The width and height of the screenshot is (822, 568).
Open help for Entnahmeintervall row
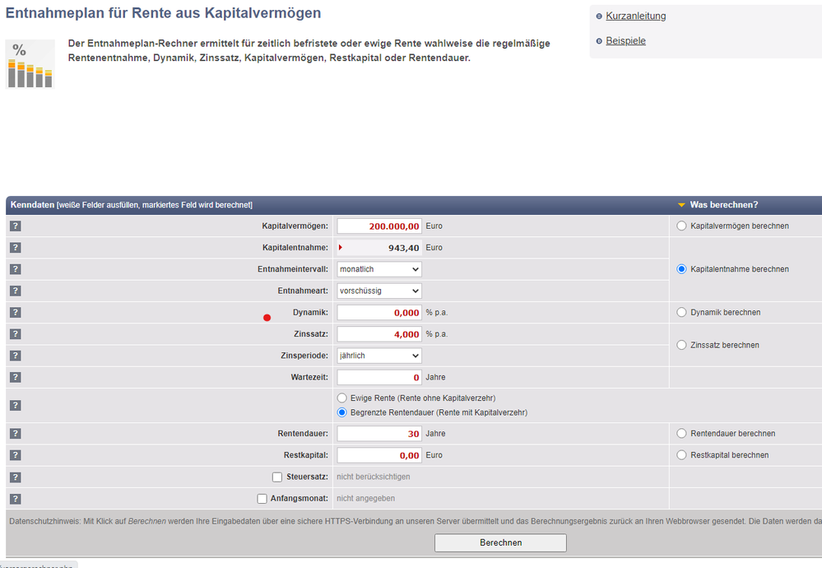[15, 269]
